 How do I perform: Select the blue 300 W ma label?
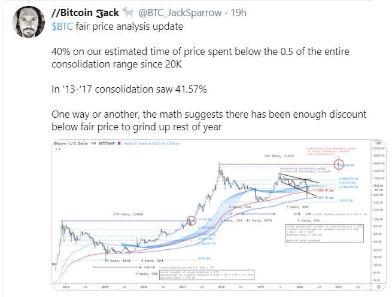[326, 198]
